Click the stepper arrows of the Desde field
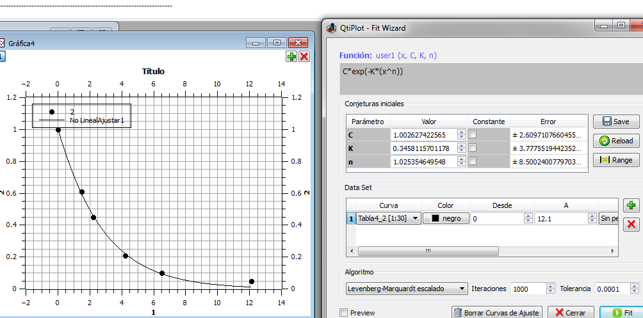643x318 pixels. 528,218
